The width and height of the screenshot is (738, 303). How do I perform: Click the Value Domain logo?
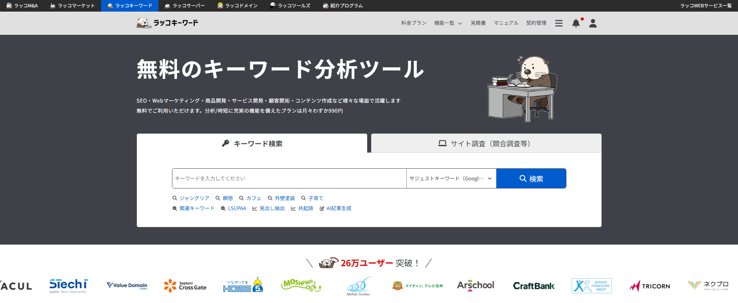click(127, 286)
